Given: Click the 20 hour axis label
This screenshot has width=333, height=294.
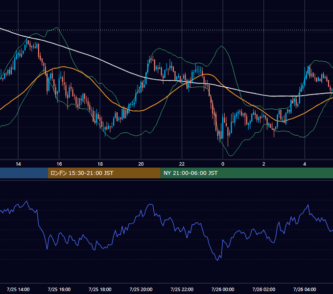Looking at the screenshot, I should pos(141,164).
